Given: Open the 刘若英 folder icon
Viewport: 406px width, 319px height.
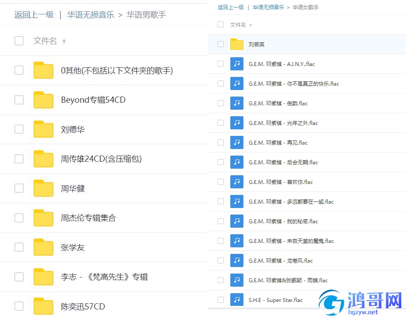Looking at the screenshot, I should pyautogui.click(x=237, y=44).
